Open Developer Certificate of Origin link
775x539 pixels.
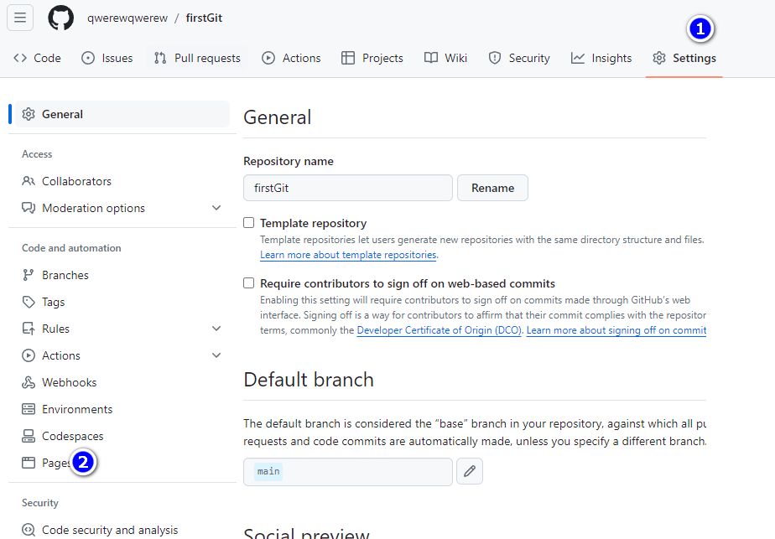coord(440,330)
